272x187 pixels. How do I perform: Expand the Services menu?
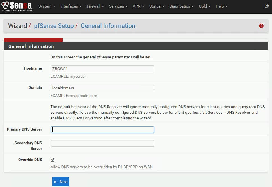point(118,6)
